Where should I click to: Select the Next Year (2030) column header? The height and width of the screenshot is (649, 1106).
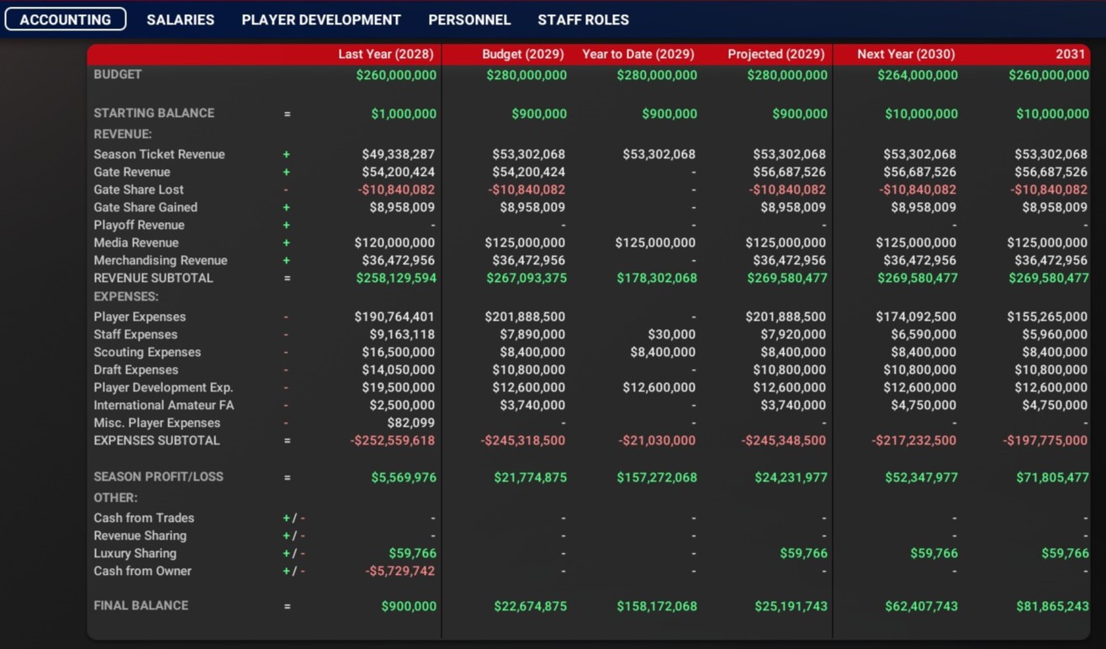pyautogui.click(x=906, y=54)
